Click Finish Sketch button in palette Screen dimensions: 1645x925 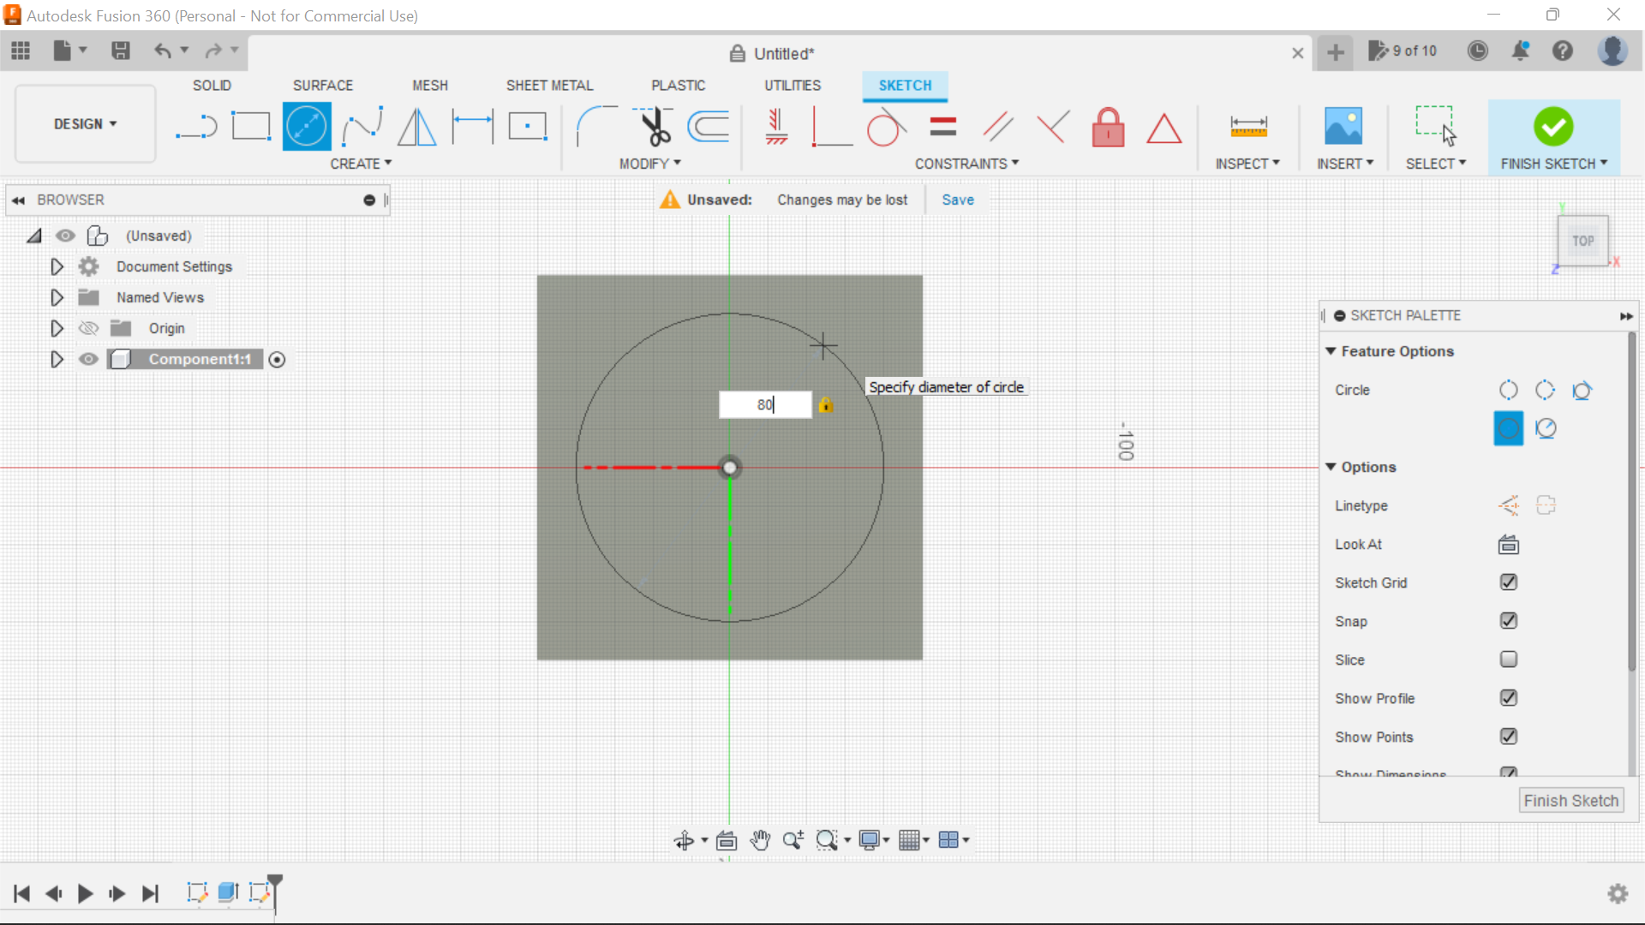coord(1571,801)
